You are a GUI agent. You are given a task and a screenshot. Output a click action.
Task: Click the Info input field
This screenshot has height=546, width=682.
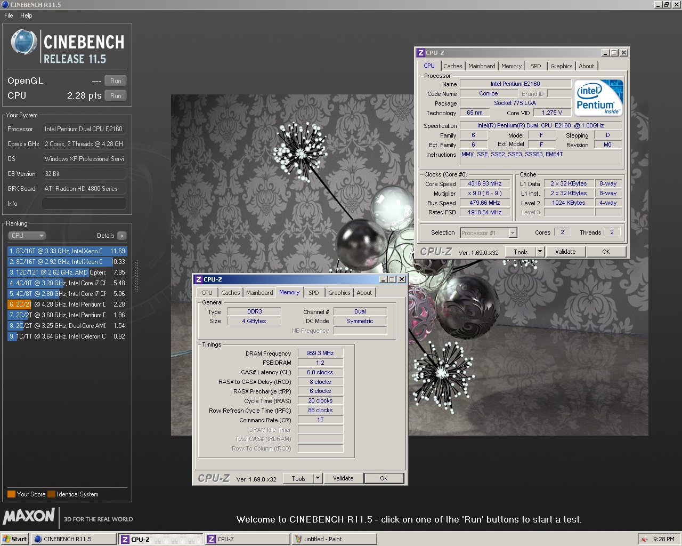click(x=84, y=204)
